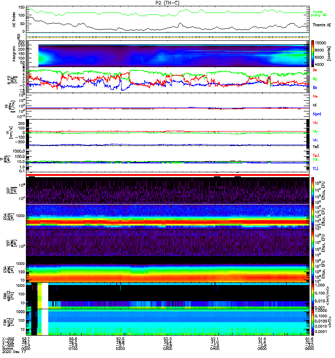This screenshot has width=335, height=358.
Task: Select the red 'Ne' density legend entry
Action: (x=315, y=96)
